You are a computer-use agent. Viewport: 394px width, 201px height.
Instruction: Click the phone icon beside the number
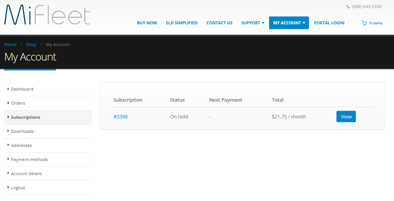(348, 7)
